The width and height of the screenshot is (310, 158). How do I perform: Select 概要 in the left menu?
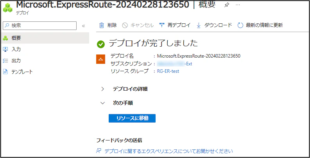pyautogui.click(x=45, y=38)
